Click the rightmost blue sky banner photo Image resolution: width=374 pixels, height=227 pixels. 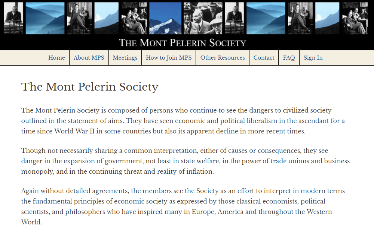click(327, 18)
